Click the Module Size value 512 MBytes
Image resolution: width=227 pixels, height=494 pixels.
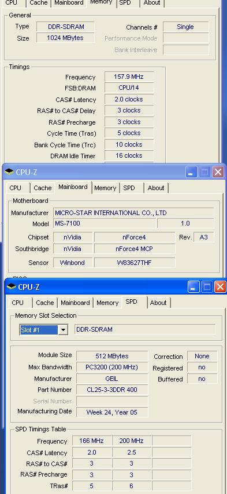coord(112,356)
